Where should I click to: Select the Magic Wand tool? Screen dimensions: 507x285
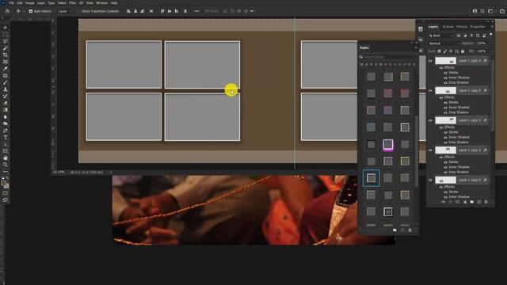[6, 48]
